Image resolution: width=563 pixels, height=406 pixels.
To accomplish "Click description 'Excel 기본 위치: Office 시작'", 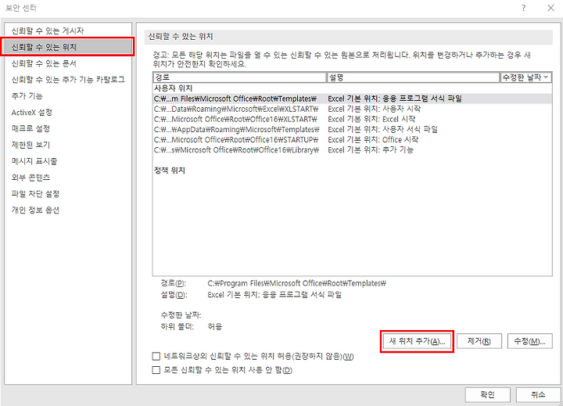I will (373, 140).
